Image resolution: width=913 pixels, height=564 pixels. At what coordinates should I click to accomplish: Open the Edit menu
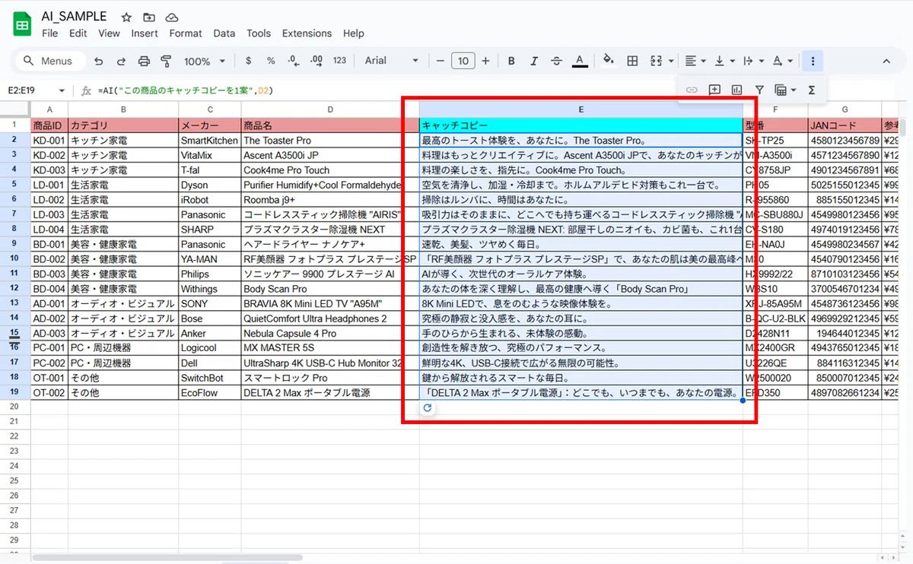point(78,33)
